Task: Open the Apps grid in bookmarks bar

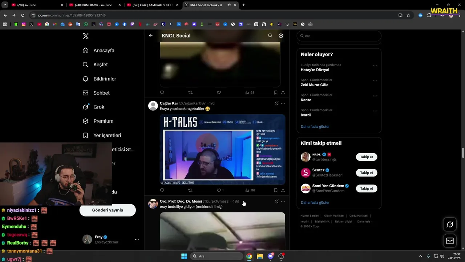Action: pos(5,24)
